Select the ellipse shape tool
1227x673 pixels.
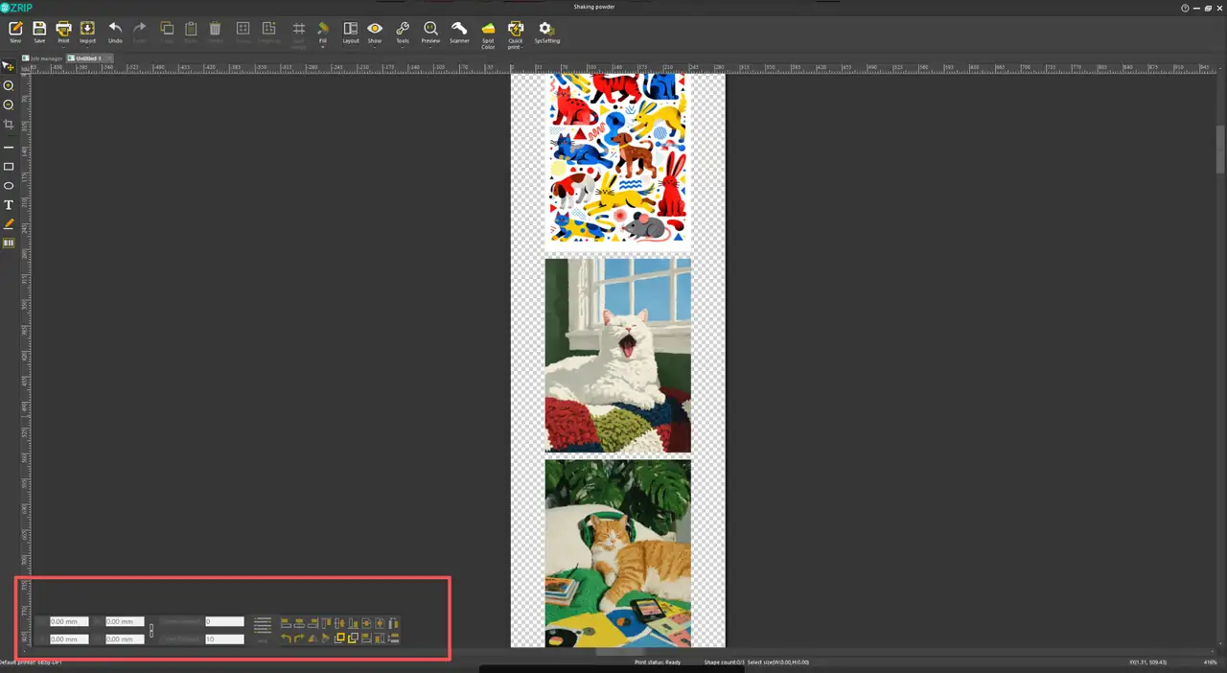pos(9,186)
